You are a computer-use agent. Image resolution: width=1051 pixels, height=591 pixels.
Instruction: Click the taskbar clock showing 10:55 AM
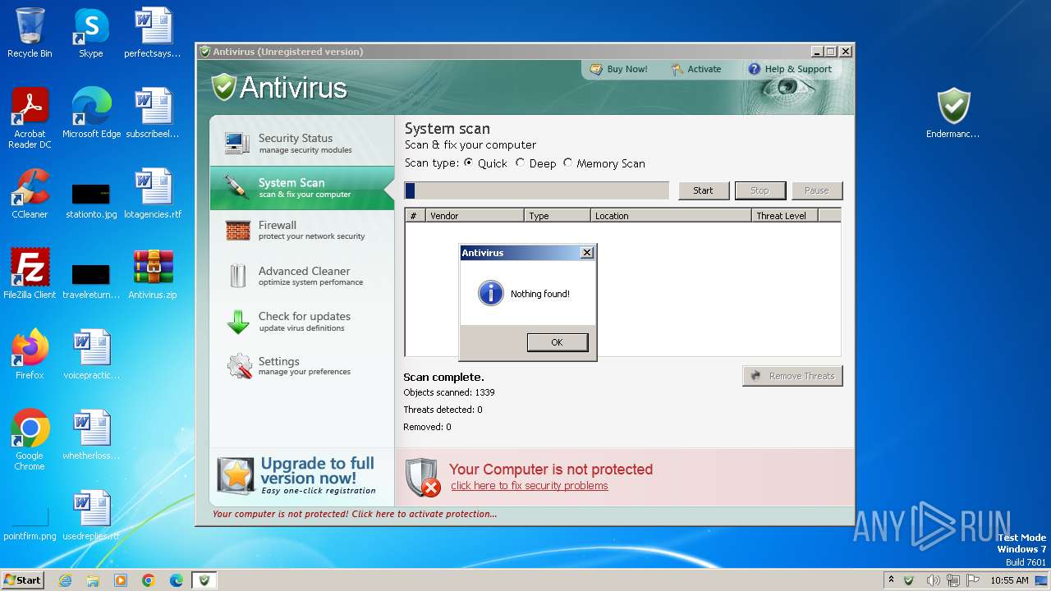pyautogui.click(x=1009, y=580)
